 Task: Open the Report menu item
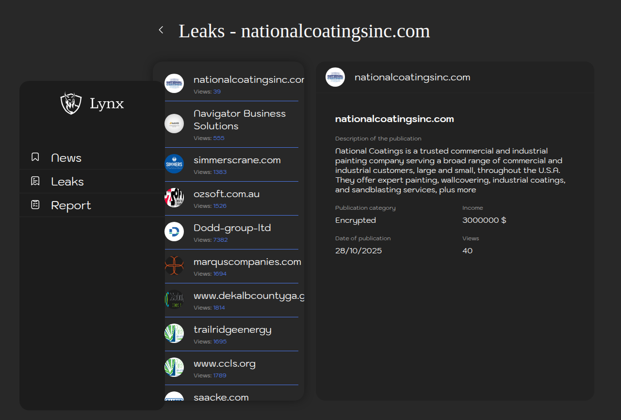(71, 205)
